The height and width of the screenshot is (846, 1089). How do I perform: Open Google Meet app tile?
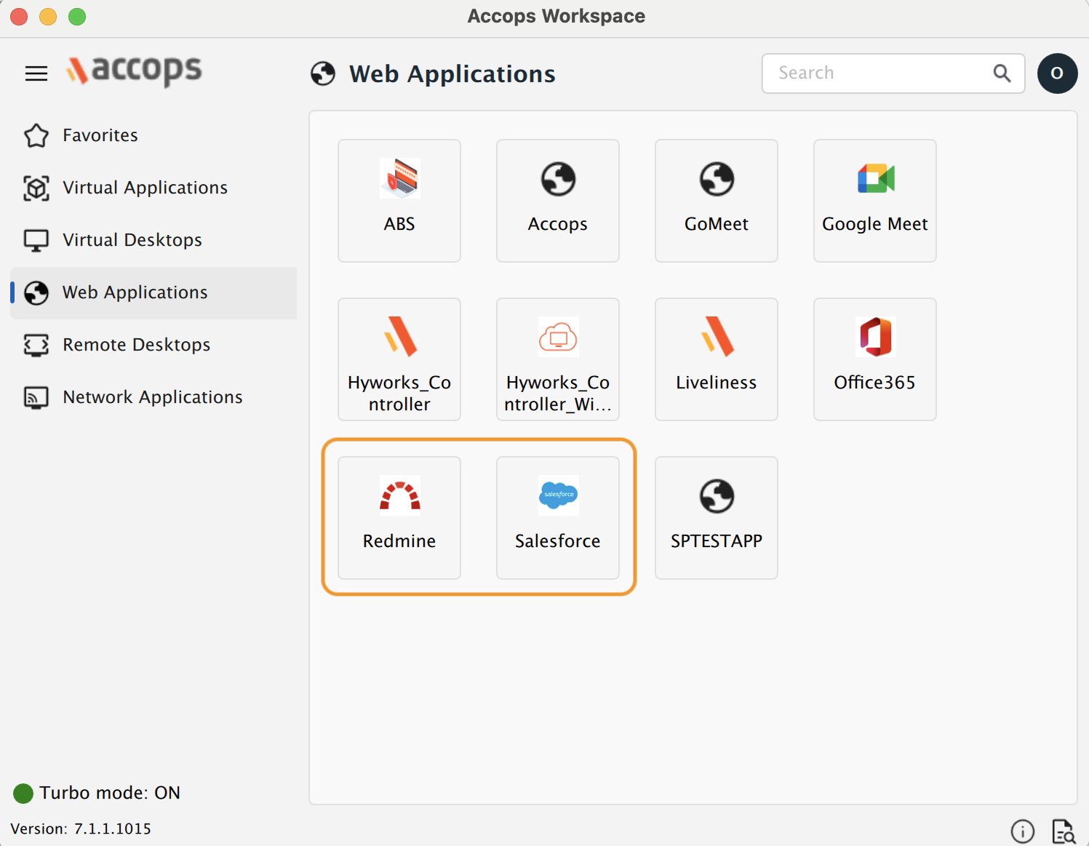point(874,200)
